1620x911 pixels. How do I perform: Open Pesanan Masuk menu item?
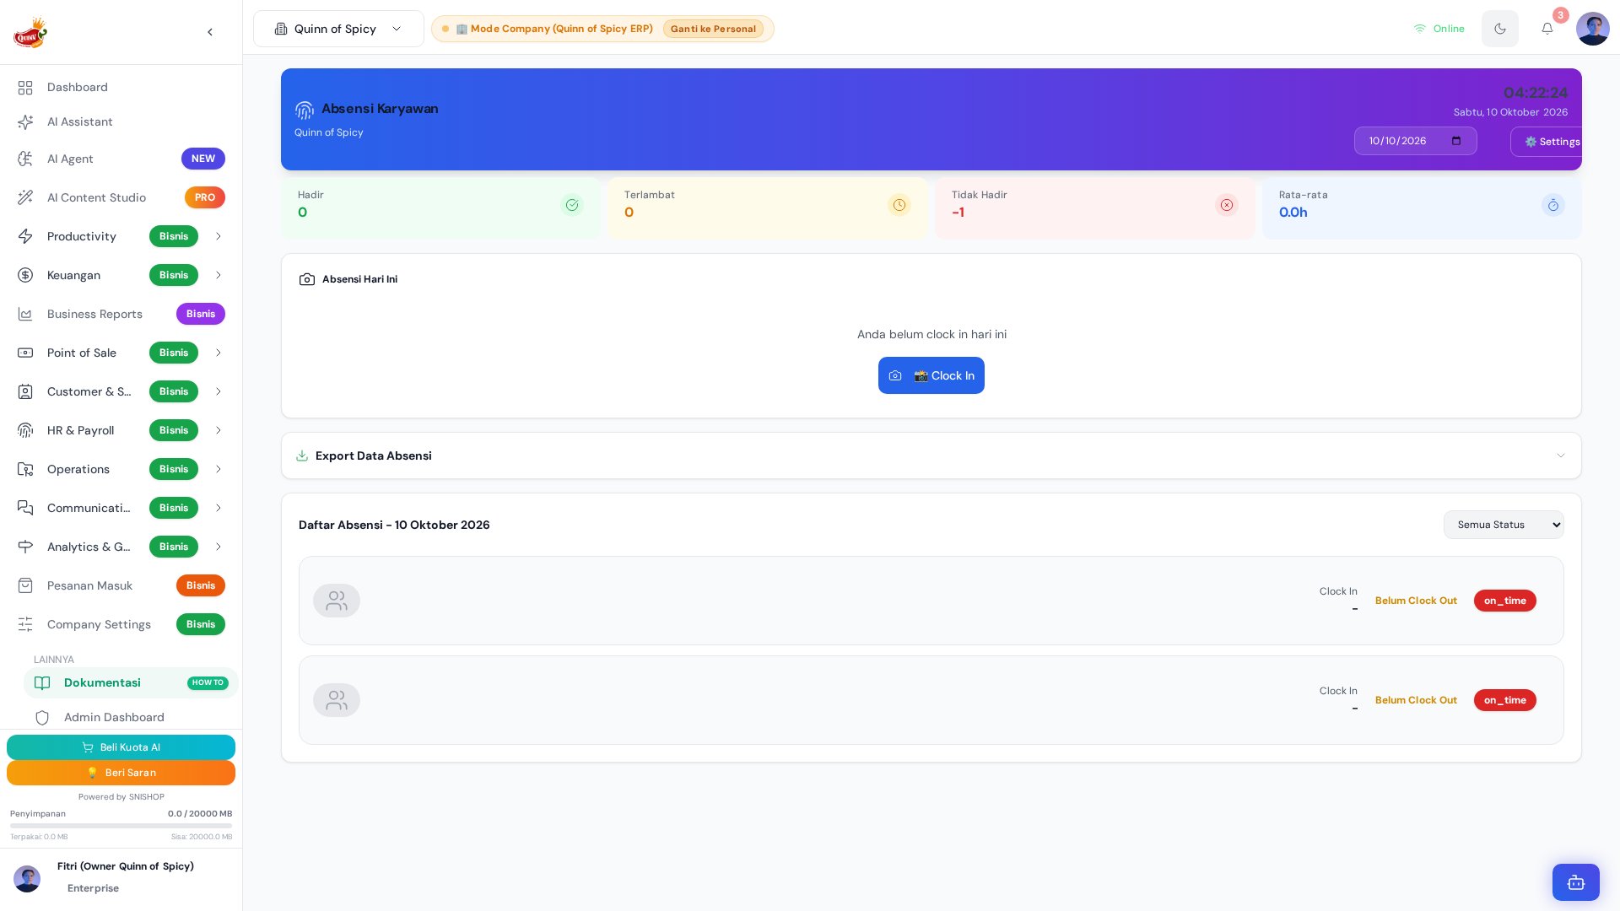[121, 585]
